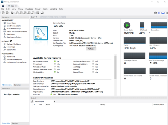Close the 106 SQL connection tab

16,6
